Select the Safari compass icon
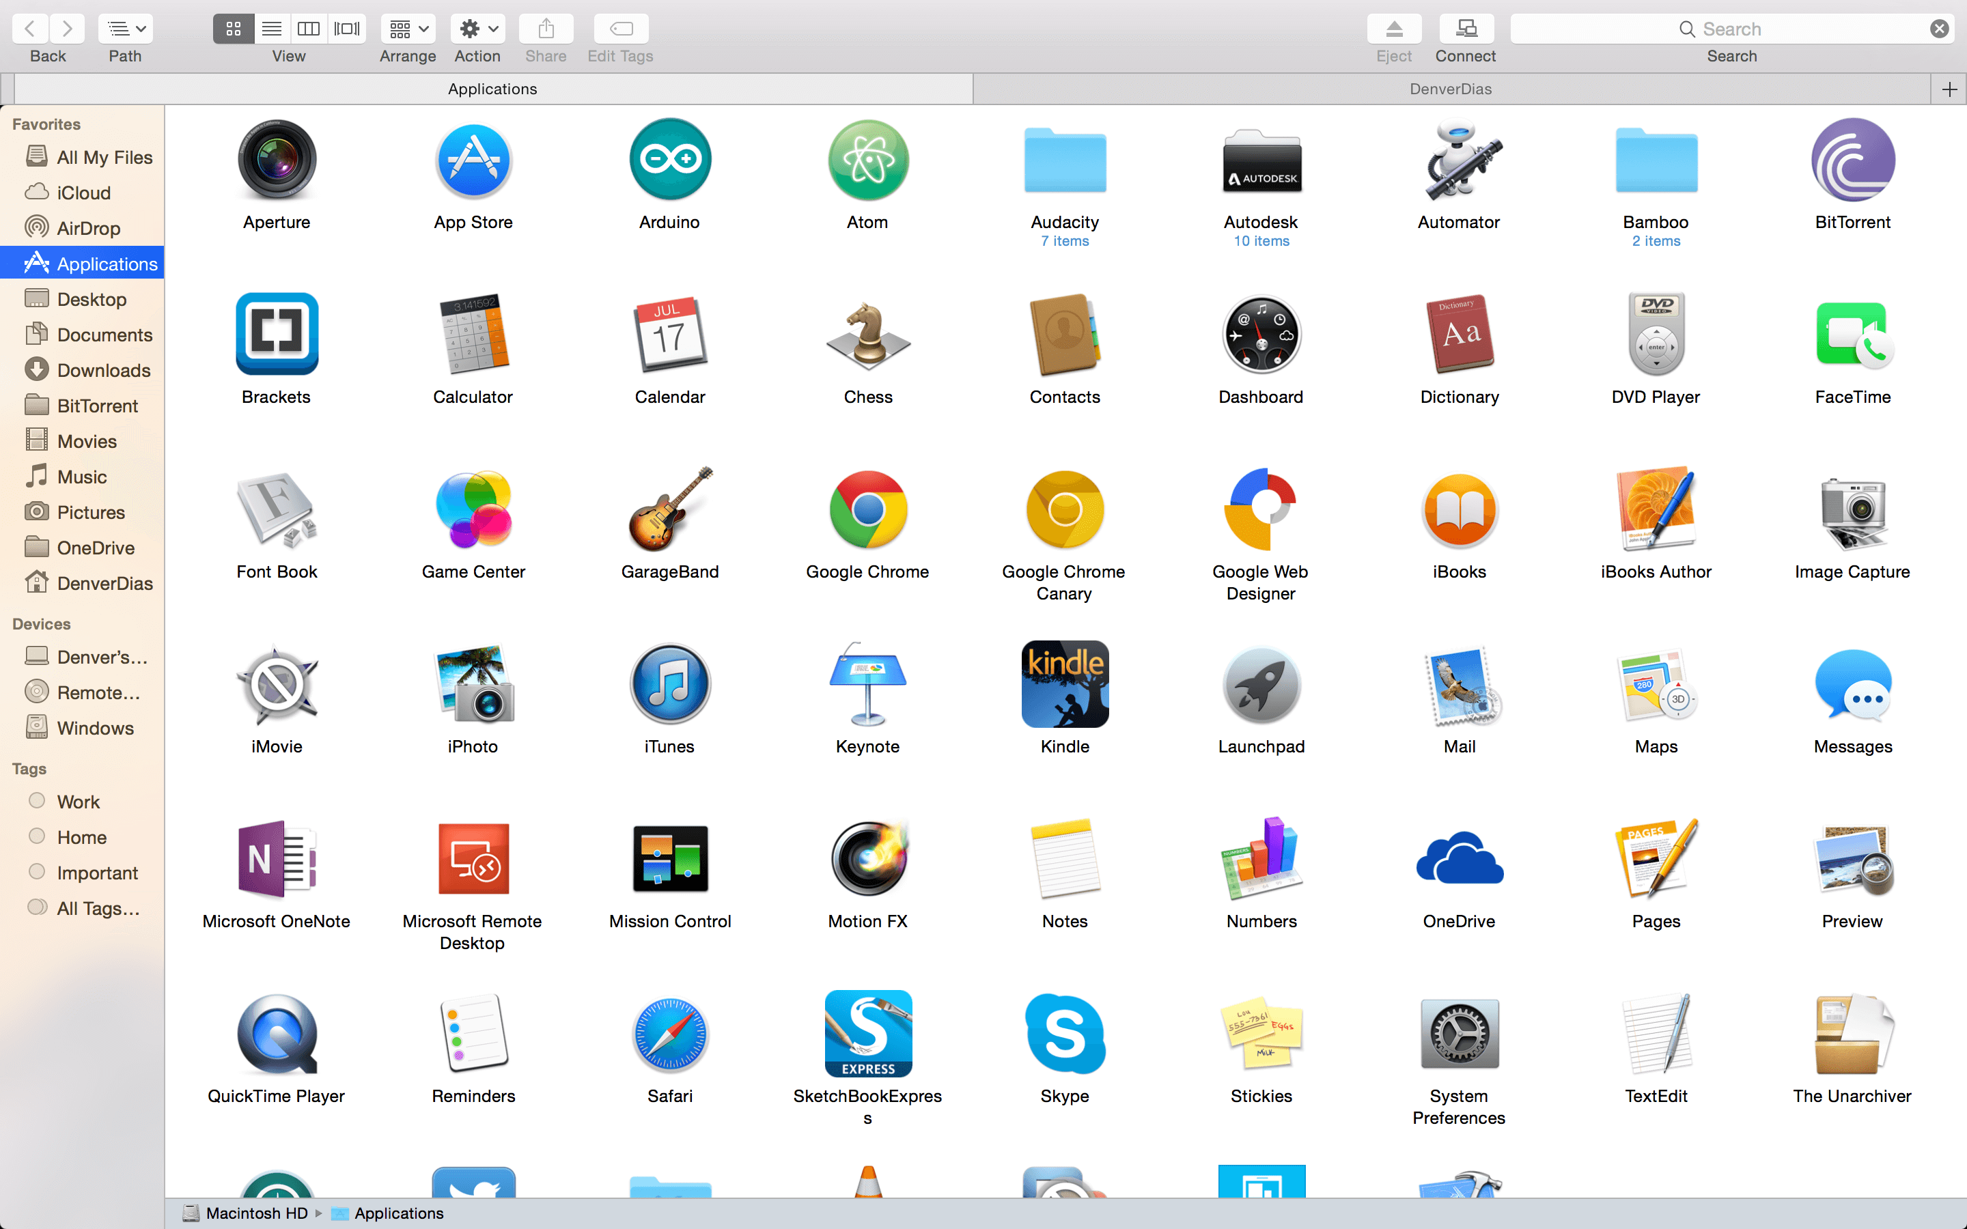 (x=670, y=1033)
